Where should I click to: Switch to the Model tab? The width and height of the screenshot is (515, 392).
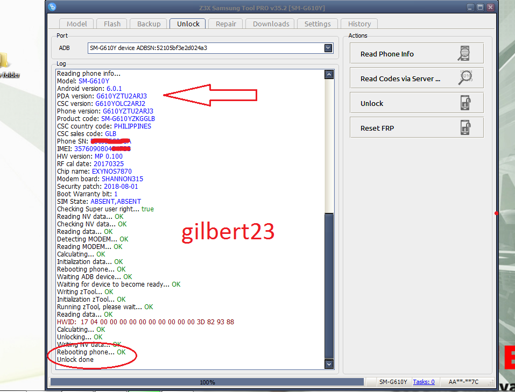76,24
